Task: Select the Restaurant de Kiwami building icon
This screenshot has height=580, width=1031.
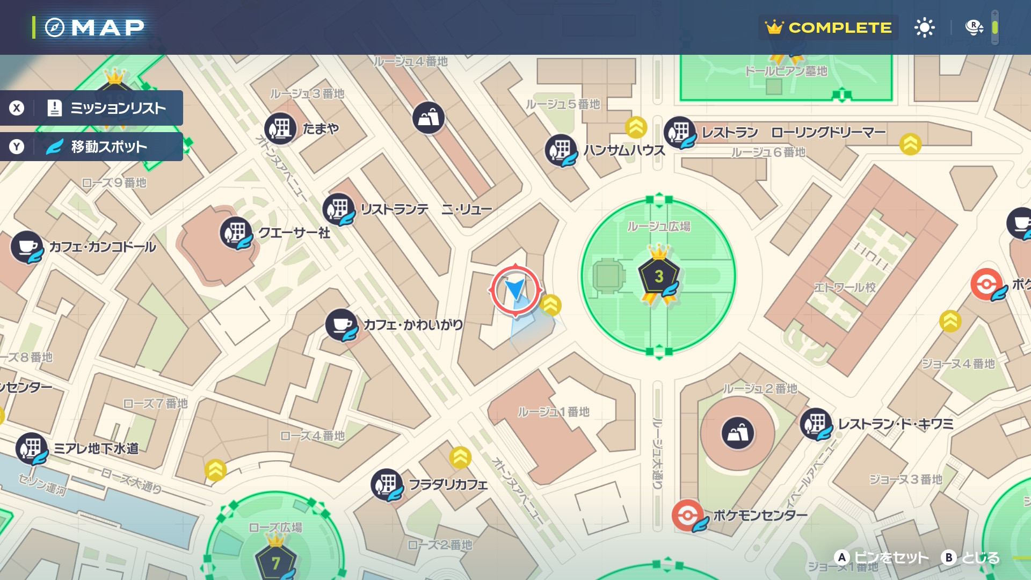Action: pos(816,424)
